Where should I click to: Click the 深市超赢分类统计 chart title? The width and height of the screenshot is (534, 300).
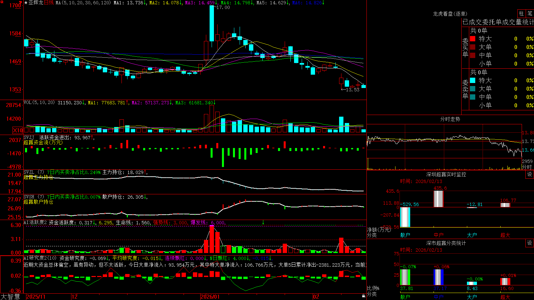pyautogui.click(x=446, y=243)
